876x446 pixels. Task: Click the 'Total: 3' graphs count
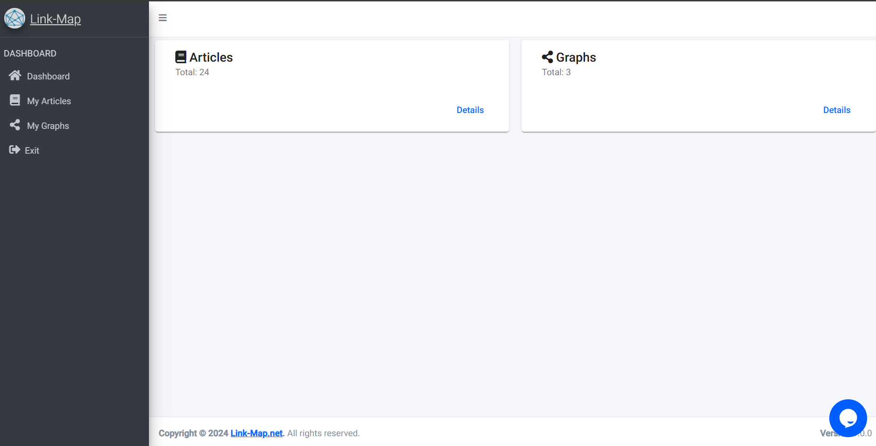(x=556, y=72)
